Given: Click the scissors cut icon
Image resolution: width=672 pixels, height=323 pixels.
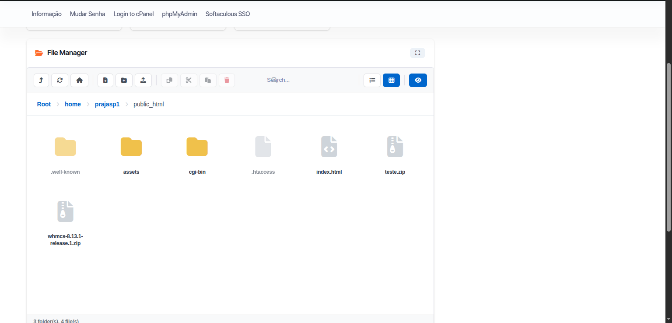Looking at the screenshot, I should [189, 80].
